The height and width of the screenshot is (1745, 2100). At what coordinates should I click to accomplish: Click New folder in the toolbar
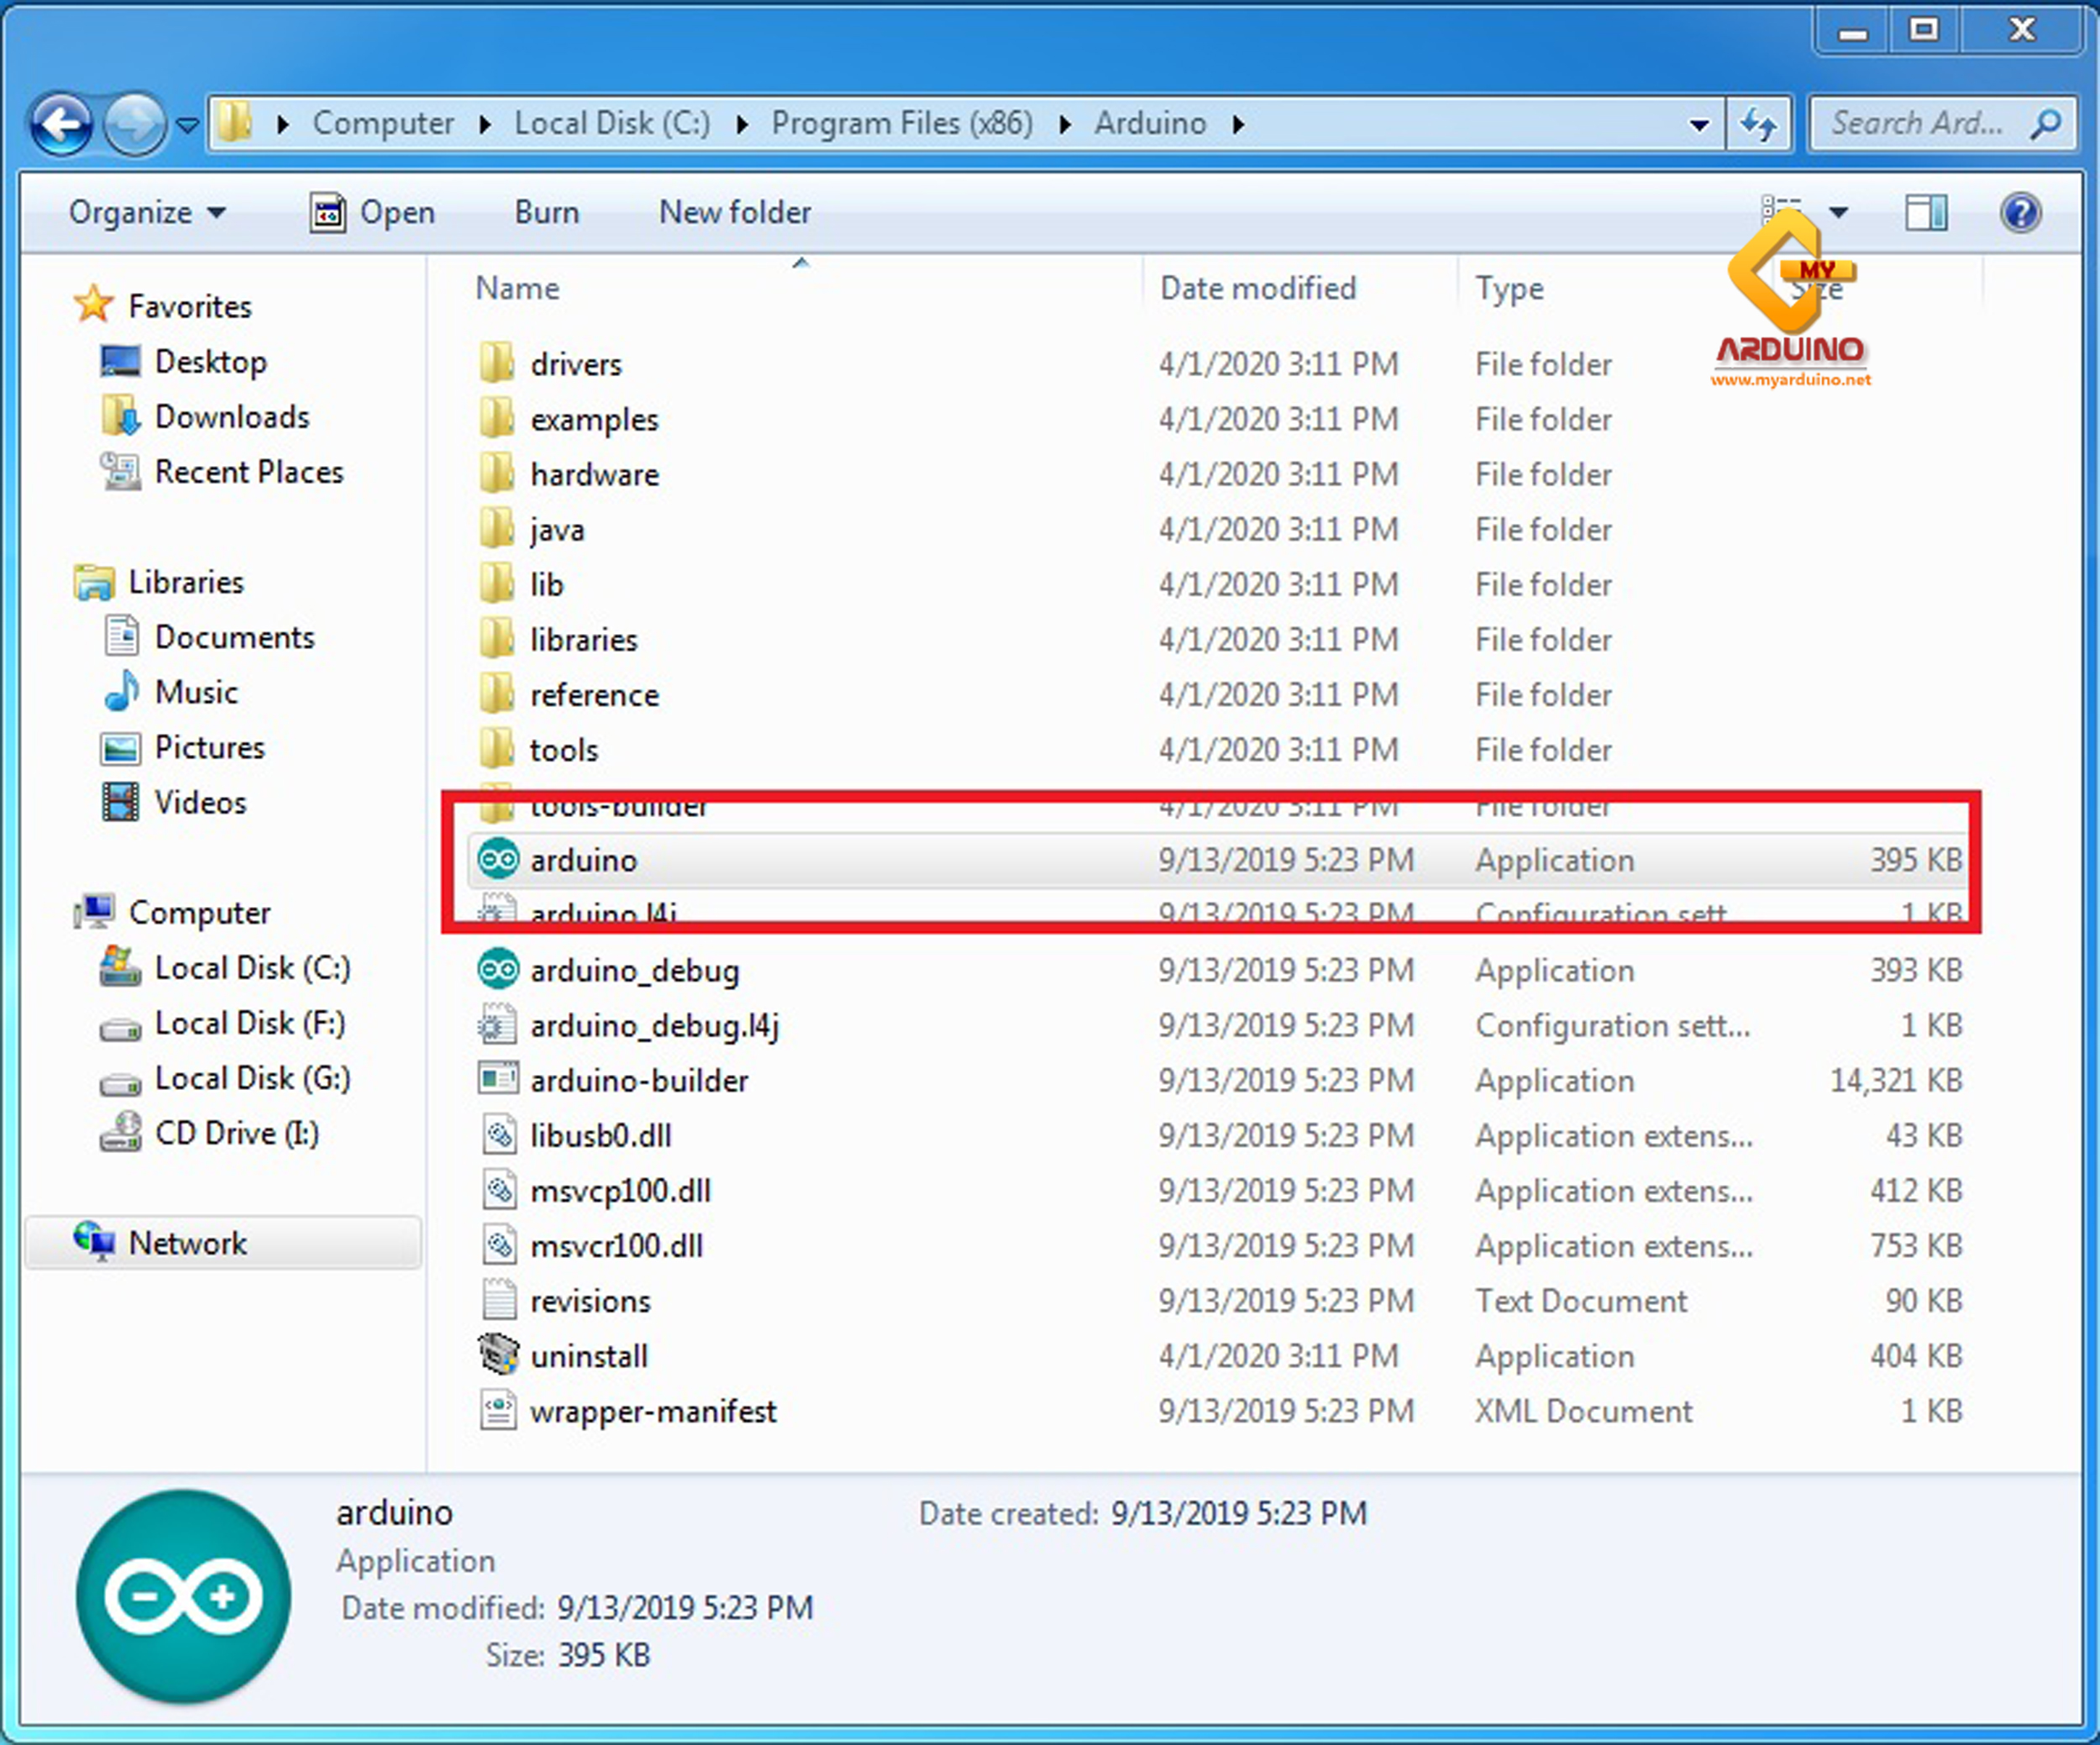734,213
